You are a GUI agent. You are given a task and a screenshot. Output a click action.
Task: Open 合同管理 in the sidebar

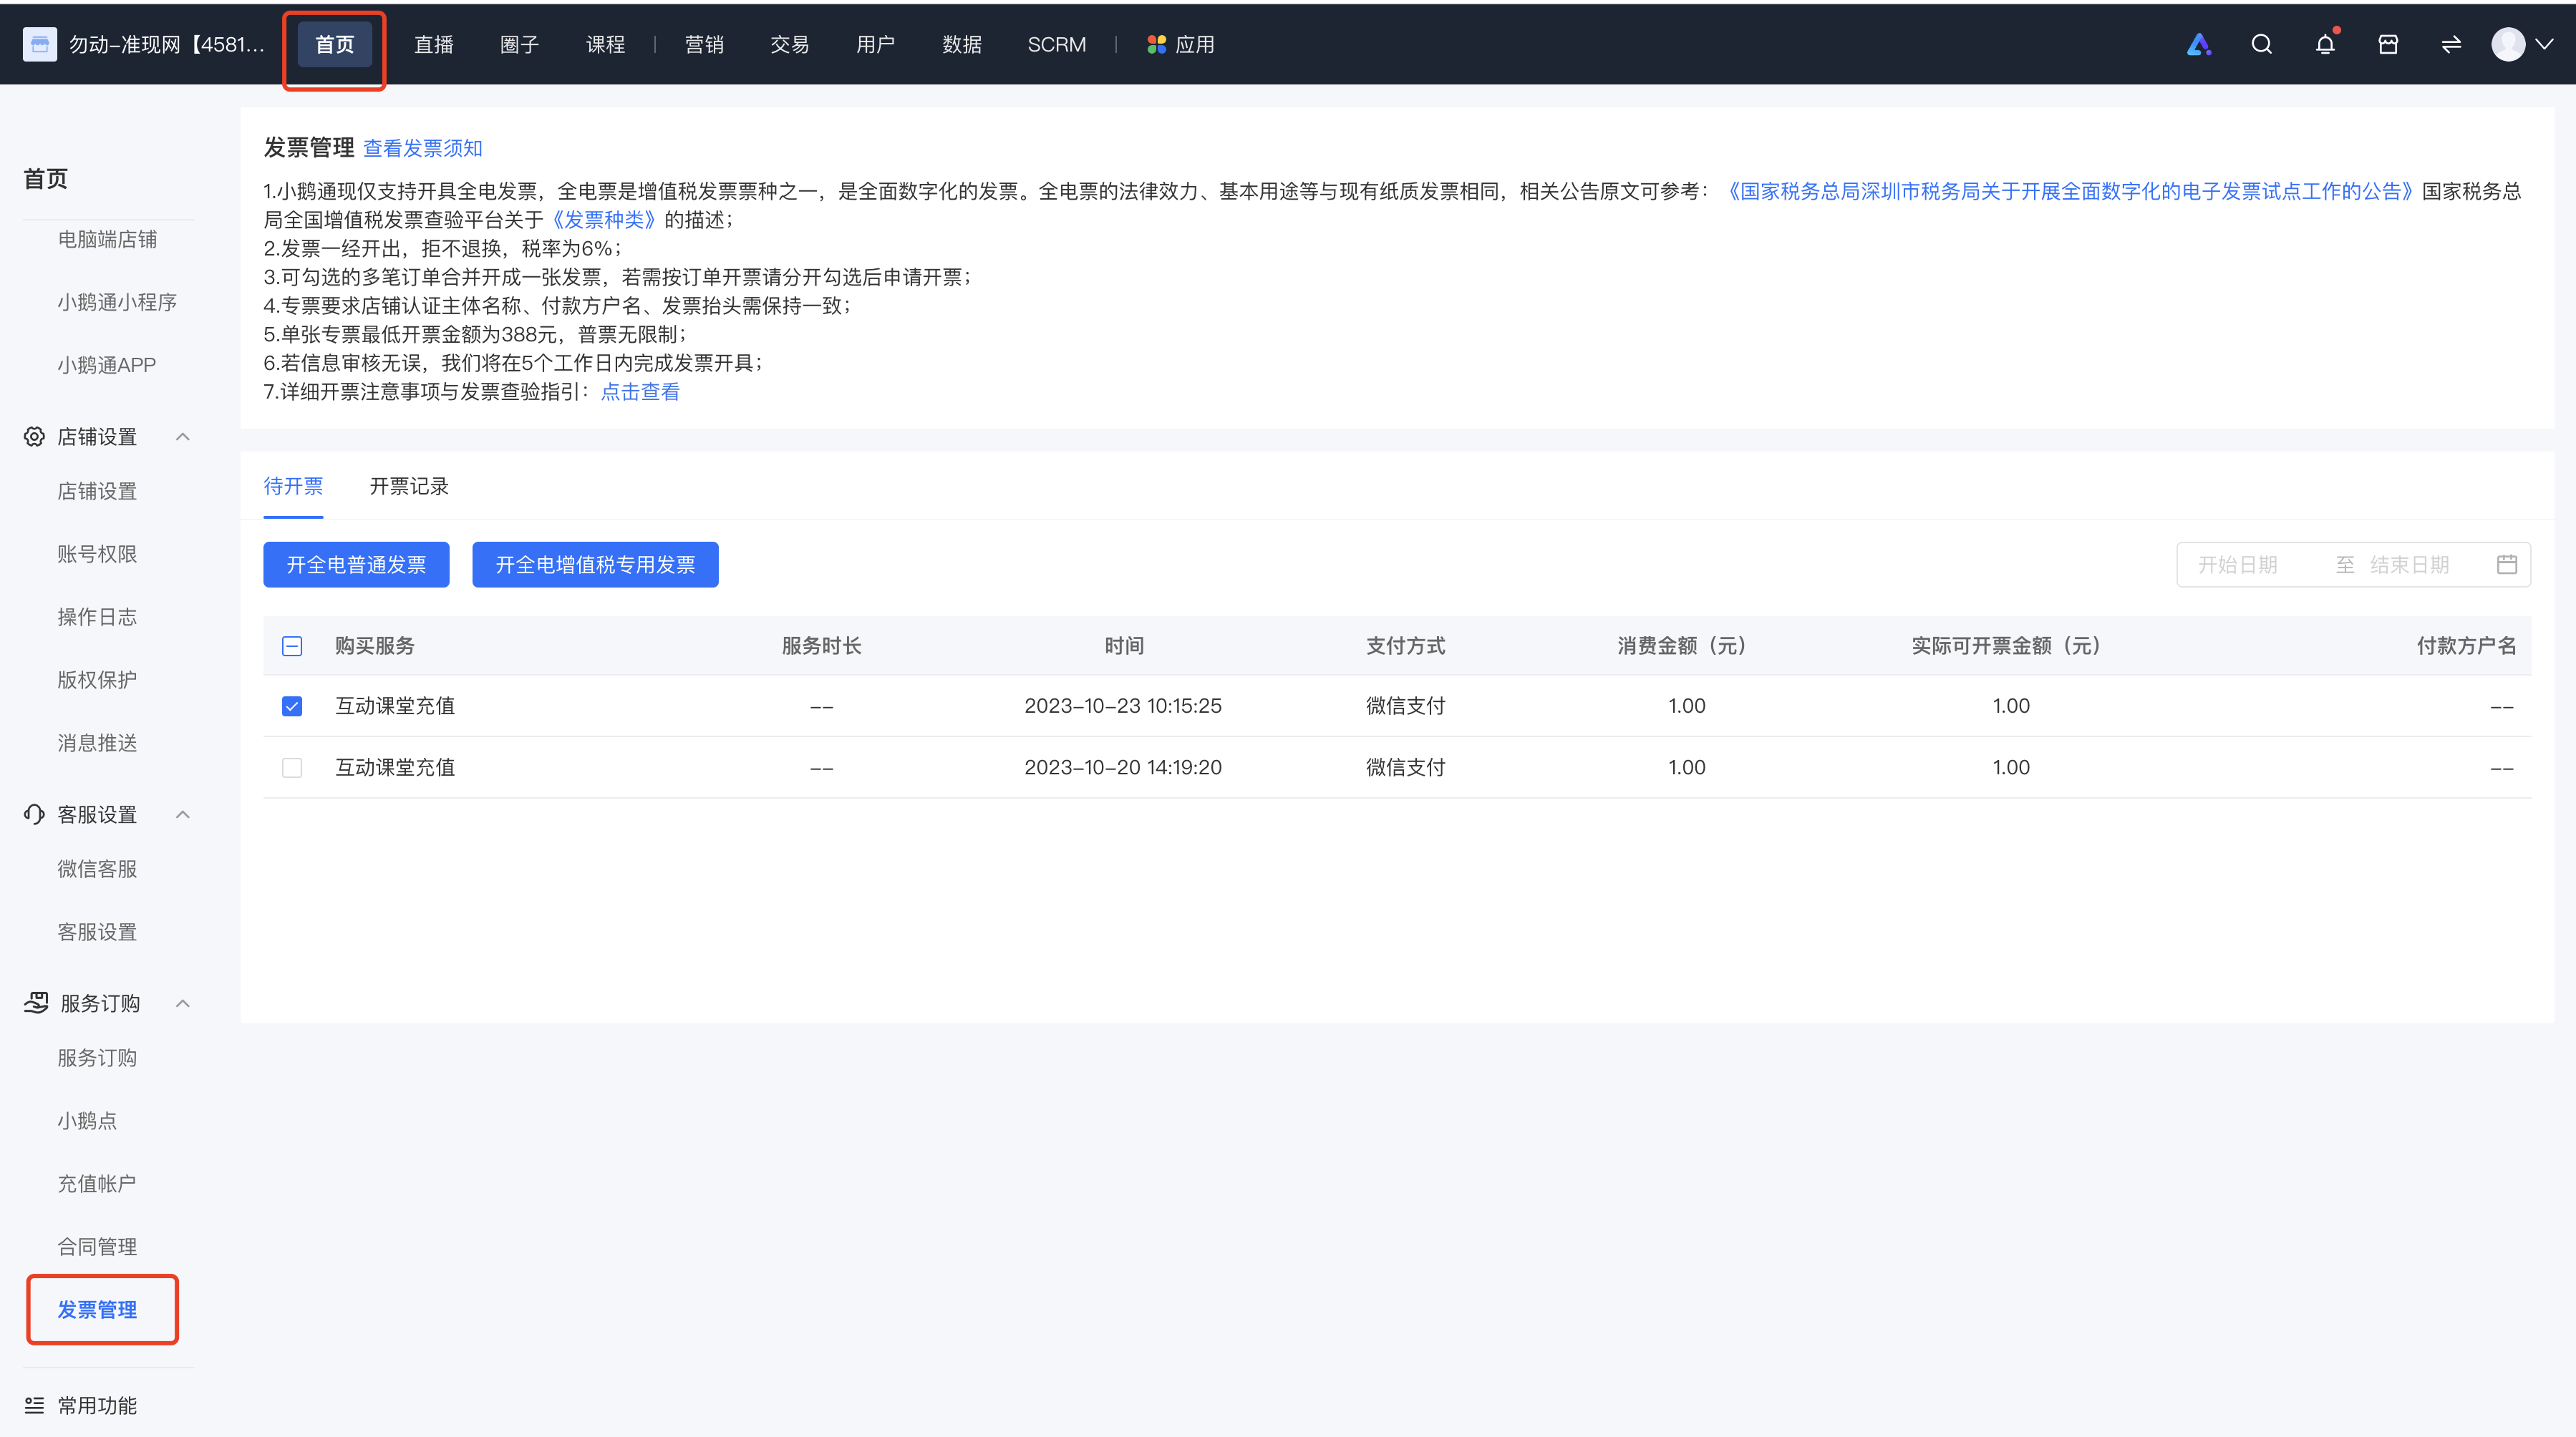[97, 1246]
